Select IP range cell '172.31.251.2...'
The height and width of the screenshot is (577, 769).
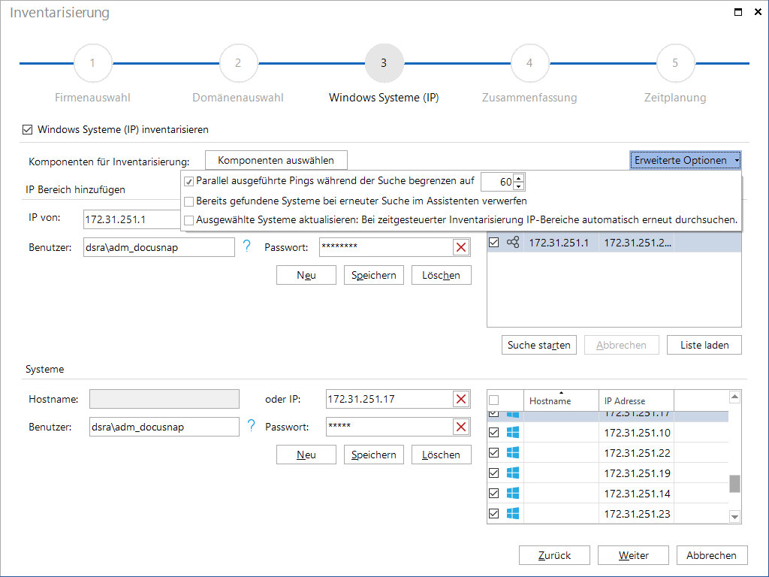[636, 243]
